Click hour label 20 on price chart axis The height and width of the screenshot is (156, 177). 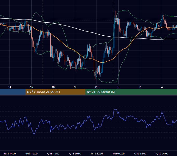[x=75, y=87]
